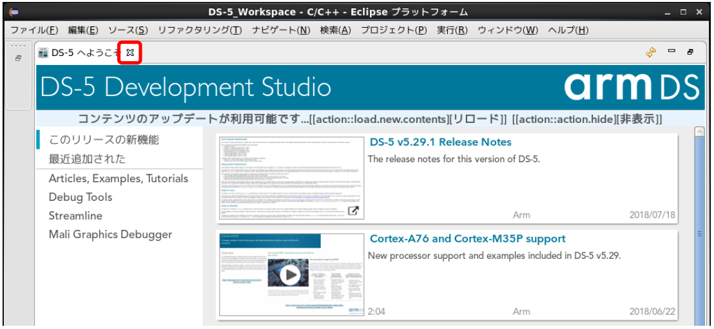Close the DS-5 へようこそ welcome tab

point(130,53)
